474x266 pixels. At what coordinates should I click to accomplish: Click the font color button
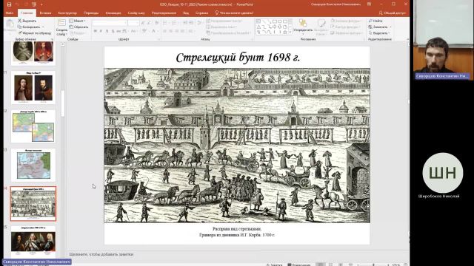point(153,31)
